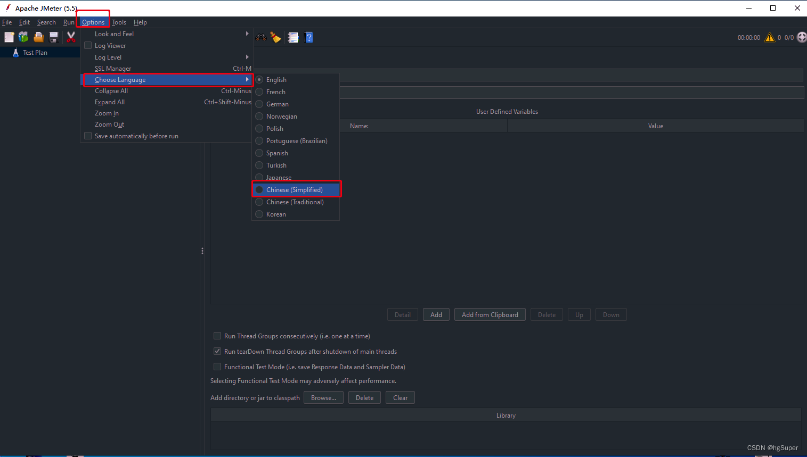
Task: Open the Choose Language submenu
Action: click(167, 80)
